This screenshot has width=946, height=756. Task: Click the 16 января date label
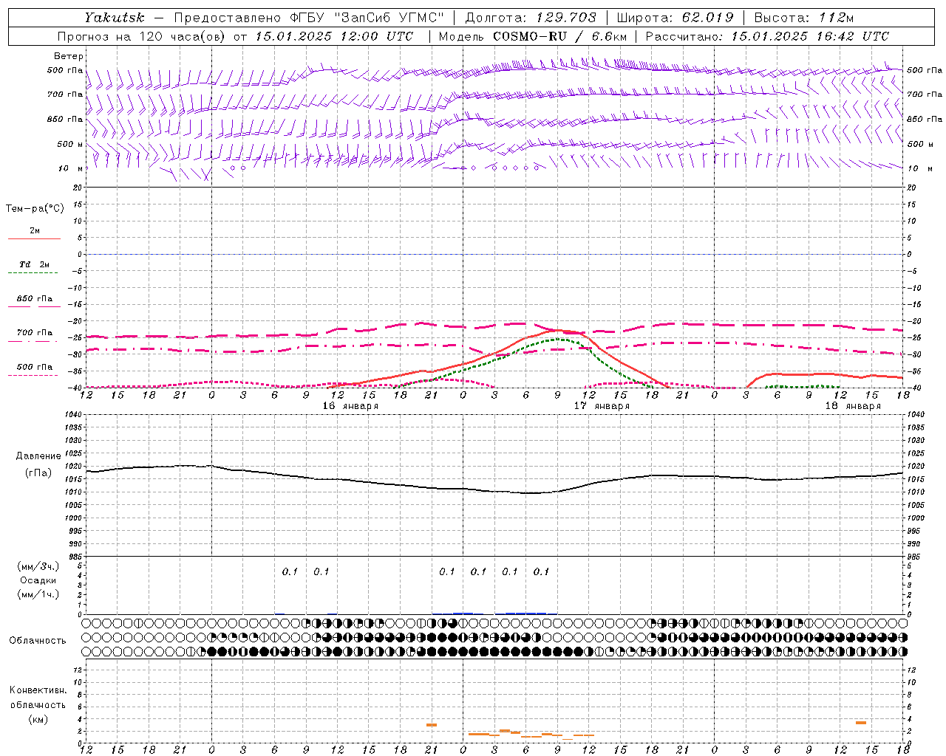tap(350, 405)
